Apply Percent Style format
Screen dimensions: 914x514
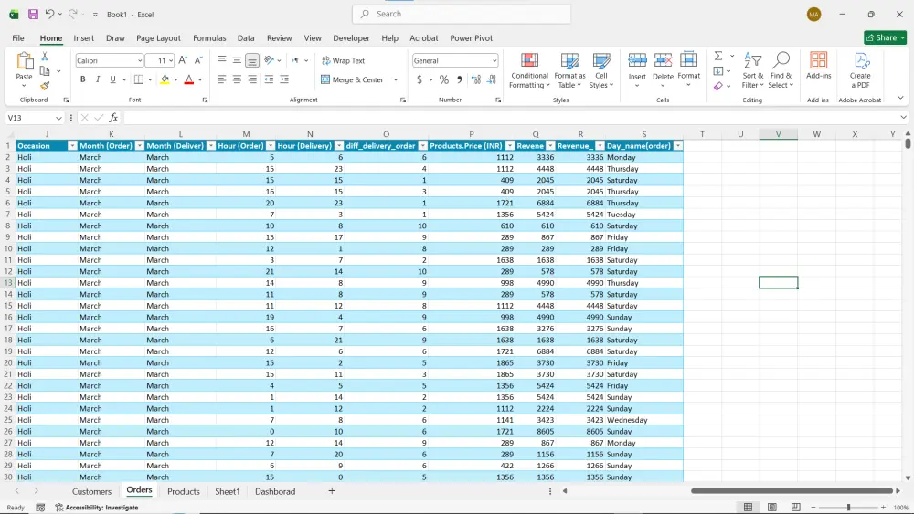tap(444, 79)
